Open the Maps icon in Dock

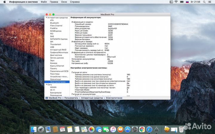coord(84,129)
